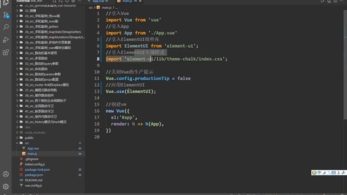Viewport: 347px width, 195px height.
Task: Click the Run Code play icon
Action: point(323,1)
